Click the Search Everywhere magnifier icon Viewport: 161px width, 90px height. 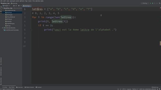click(x=160, y=3)
